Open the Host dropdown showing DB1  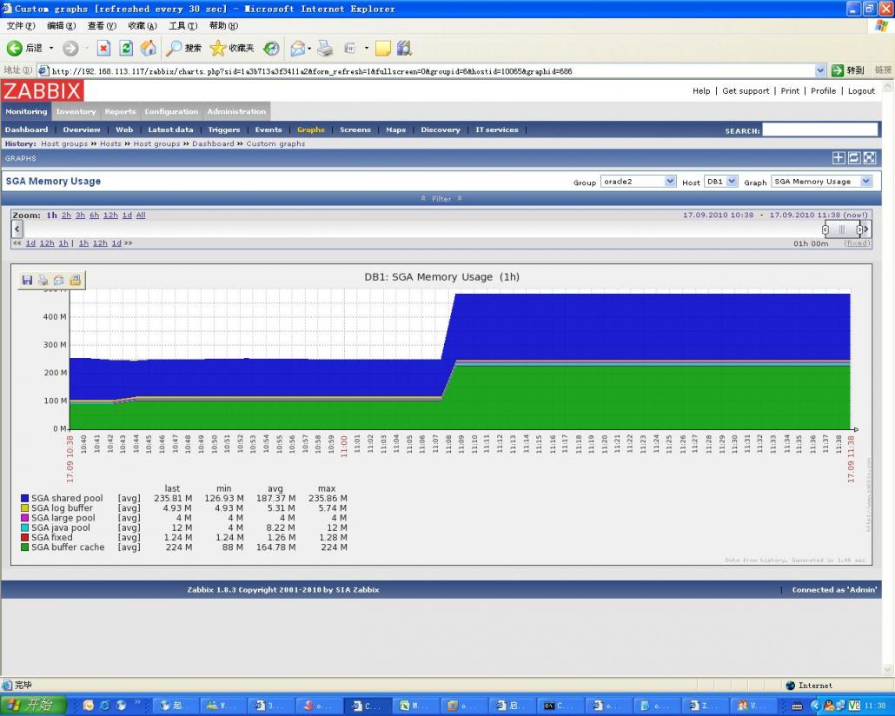point(720,182)
